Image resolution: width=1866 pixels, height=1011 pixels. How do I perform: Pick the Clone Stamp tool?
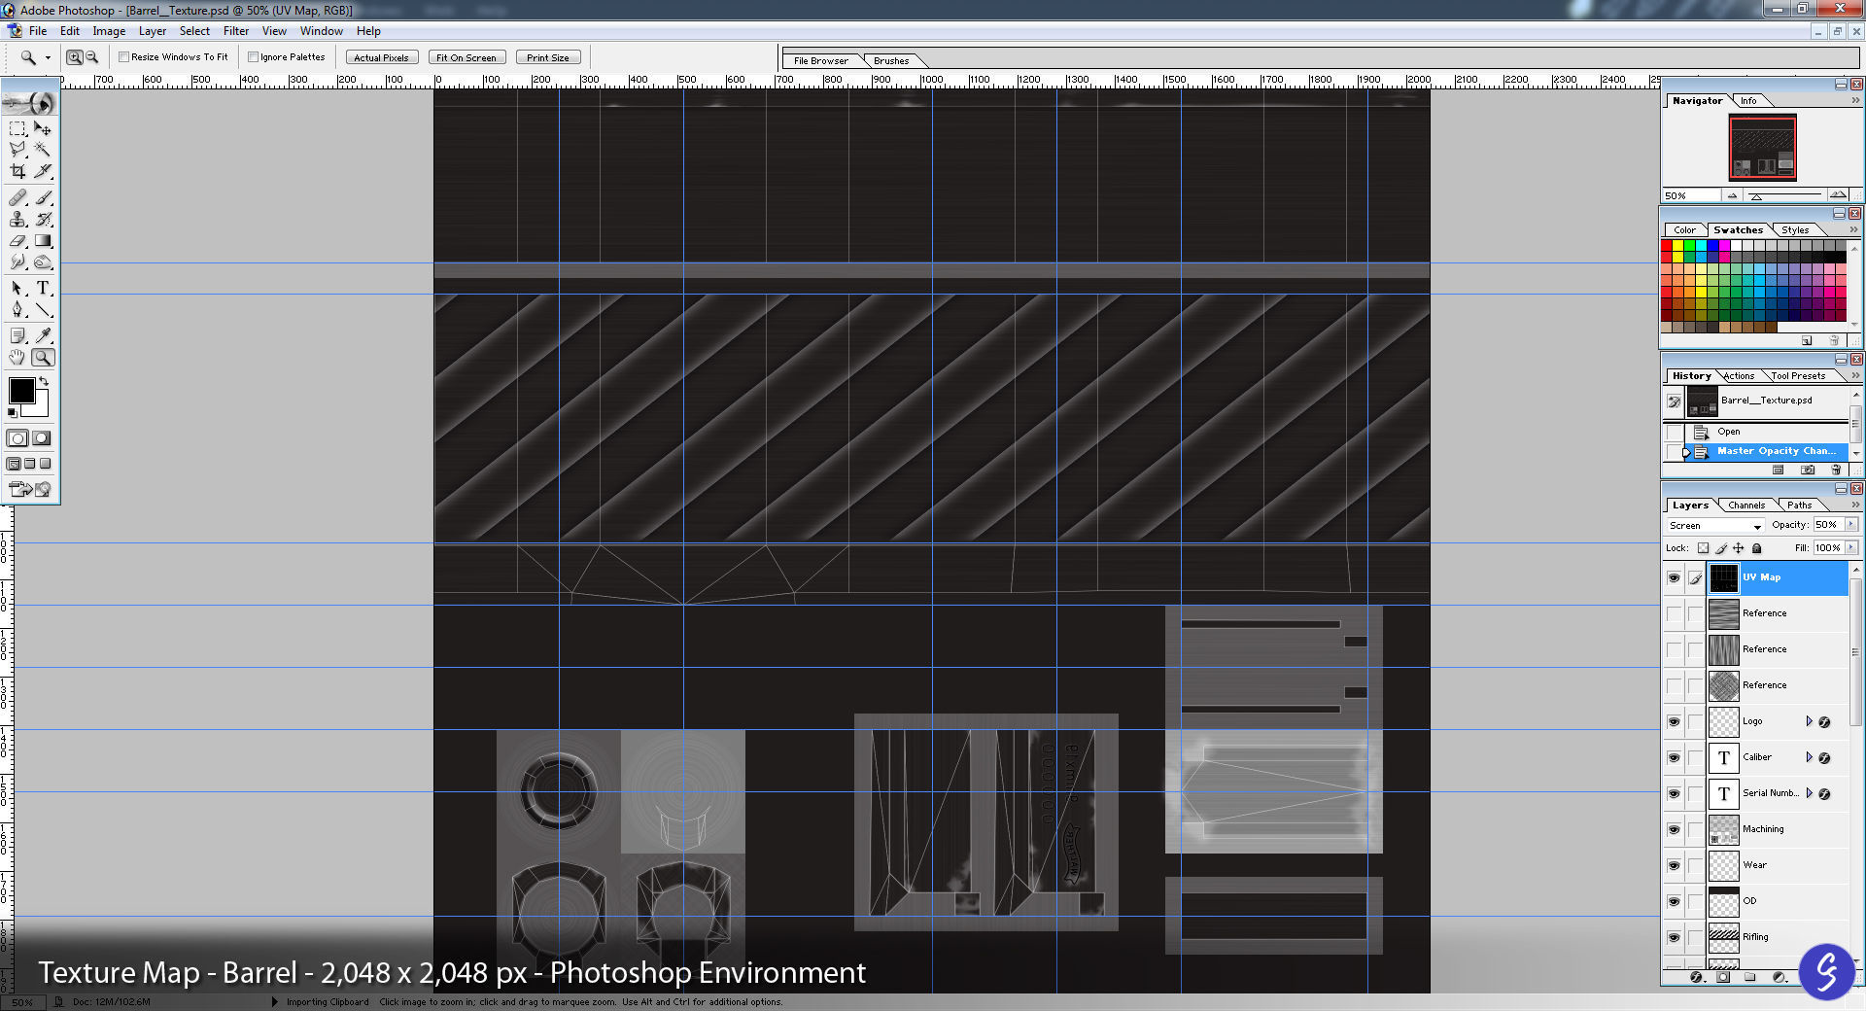point(17,219)
